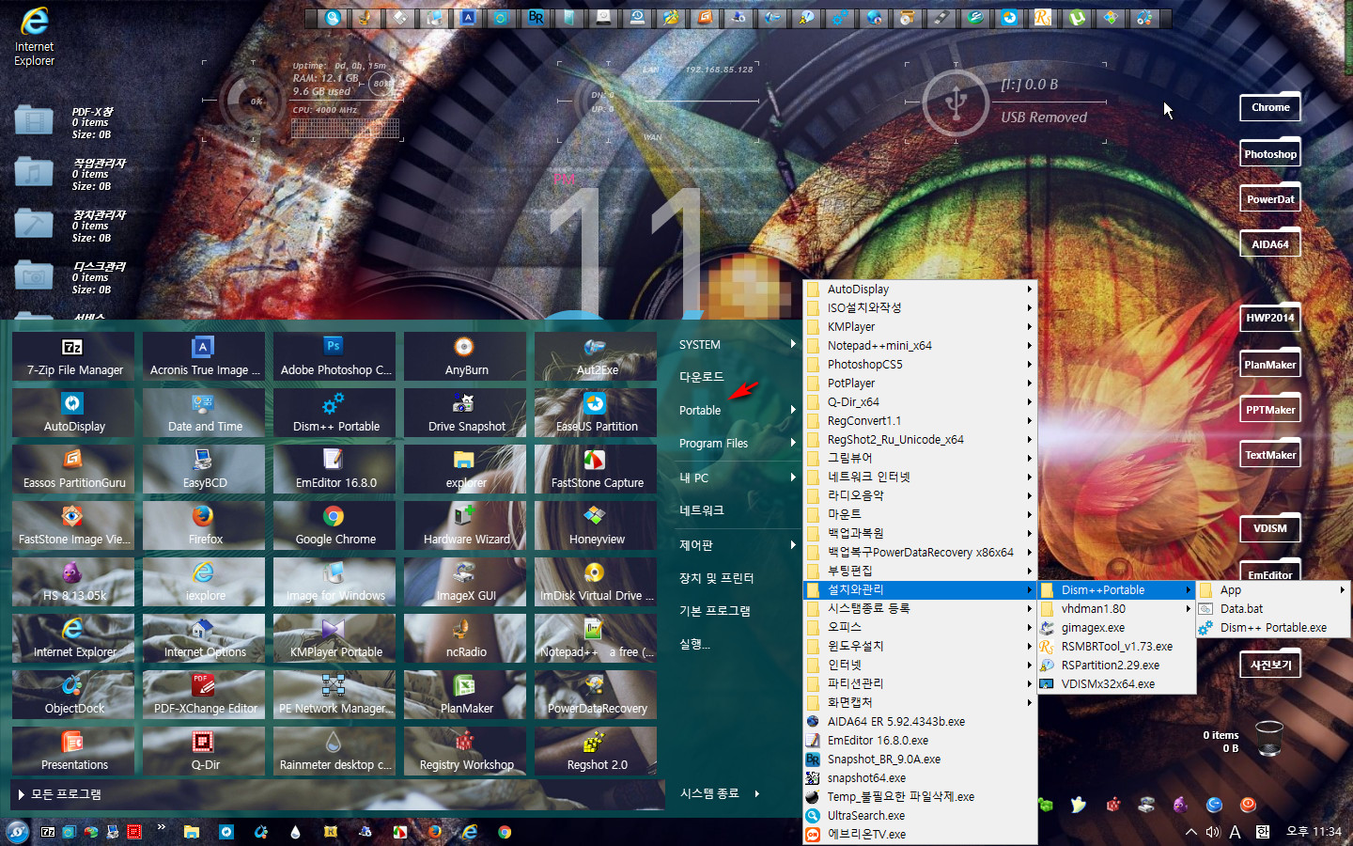Image resolution: width=1353 pixels, height=846 pixels.
Task: Open Firefox tile in start menu
Action: 204,525
